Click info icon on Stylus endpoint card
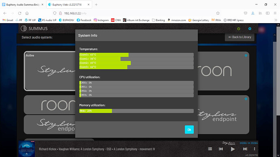Image resolution: width=280 pixels, height=157 pixels. tap(246, 99)
